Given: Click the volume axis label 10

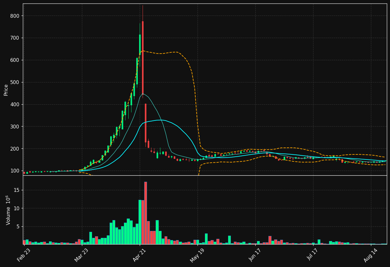Looking at the screenshot, I should 17,208.
